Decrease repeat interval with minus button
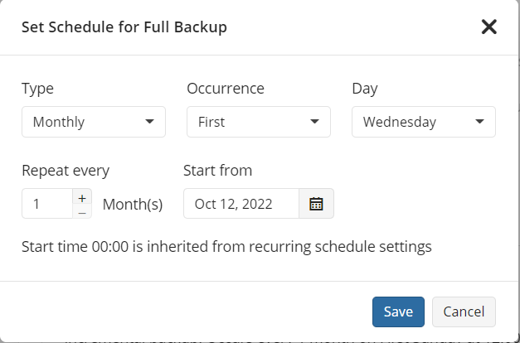Screen dimensions: 520x343 [82, 212]
